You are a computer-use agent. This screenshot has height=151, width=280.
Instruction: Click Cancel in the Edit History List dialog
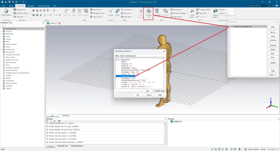coord(149,95)
